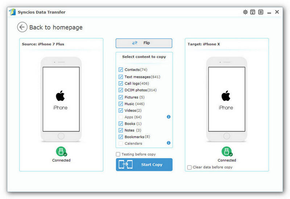Screen dimensions: 290x199
Task: Toggle the DCIM photos checkbox
Action: tap(121, 90)
